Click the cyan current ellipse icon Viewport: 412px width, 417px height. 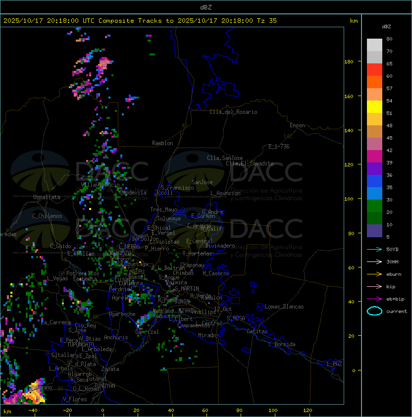coord(374,311)
